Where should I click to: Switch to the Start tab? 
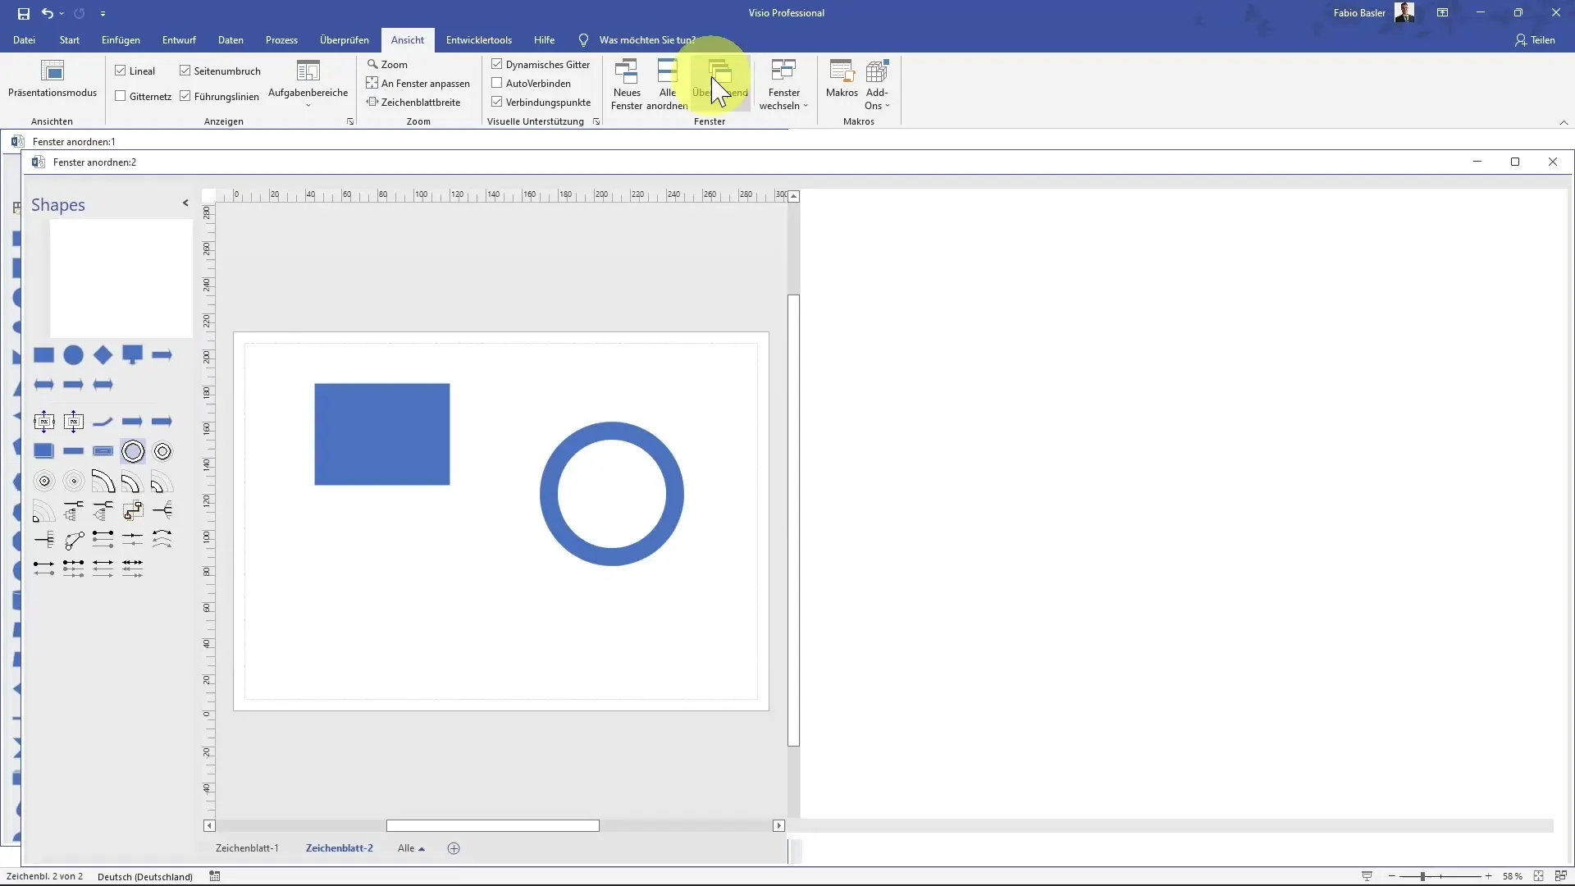tap(70, 39)
